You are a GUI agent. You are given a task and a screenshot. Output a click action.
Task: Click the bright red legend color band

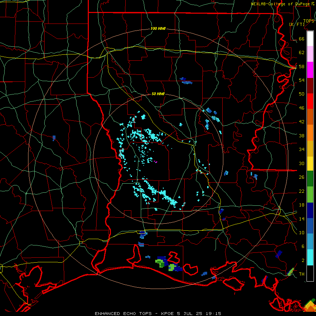(x=310, y=101)
